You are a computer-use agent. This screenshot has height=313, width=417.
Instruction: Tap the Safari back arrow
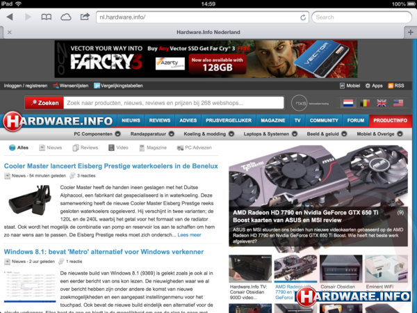pyautogui.click(x=10, y=17)
